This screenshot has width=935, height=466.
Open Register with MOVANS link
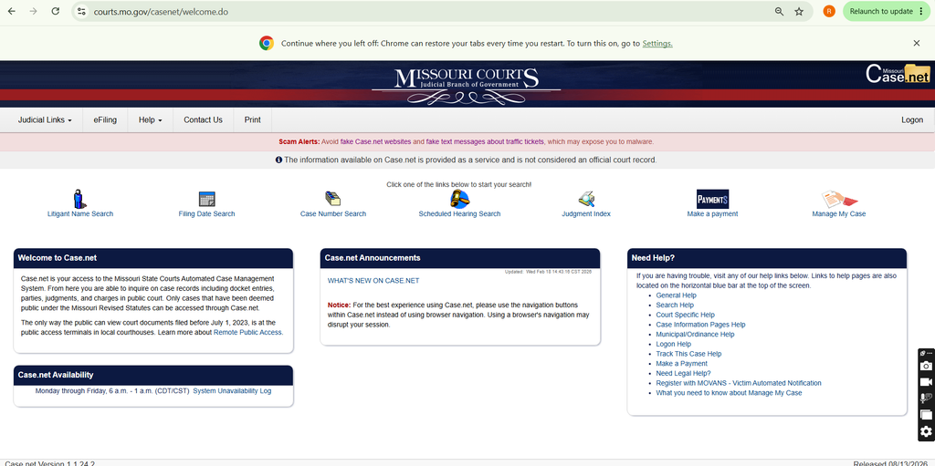738,383
